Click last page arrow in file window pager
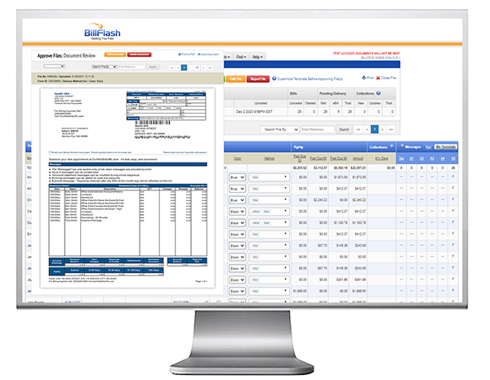Viewport: 490px width, 380px height. pyautogui.click(x=390, y=129)
